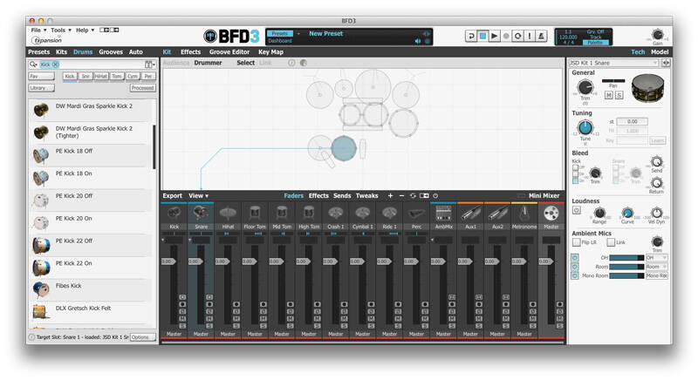Toggle Flip LR checkbox in Ambient Mics
This screenshot has height=380, width=698.
pos(576,242)
